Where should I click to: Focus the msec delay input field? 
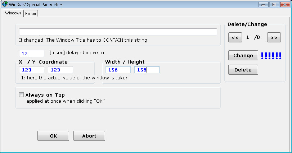tap(32, 54)
